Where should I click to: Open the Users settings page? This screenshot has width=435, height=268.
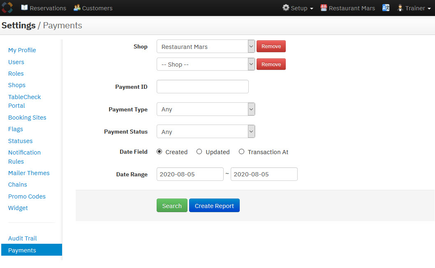[16, 62]
